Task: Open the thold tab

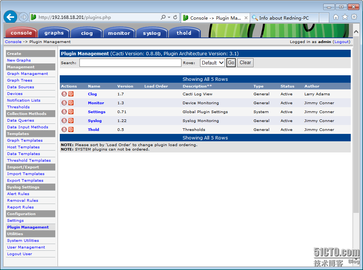Action: point(184,33)
